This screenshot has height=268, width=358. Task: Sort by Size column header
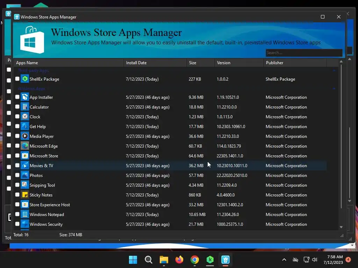tap(200, 63)
